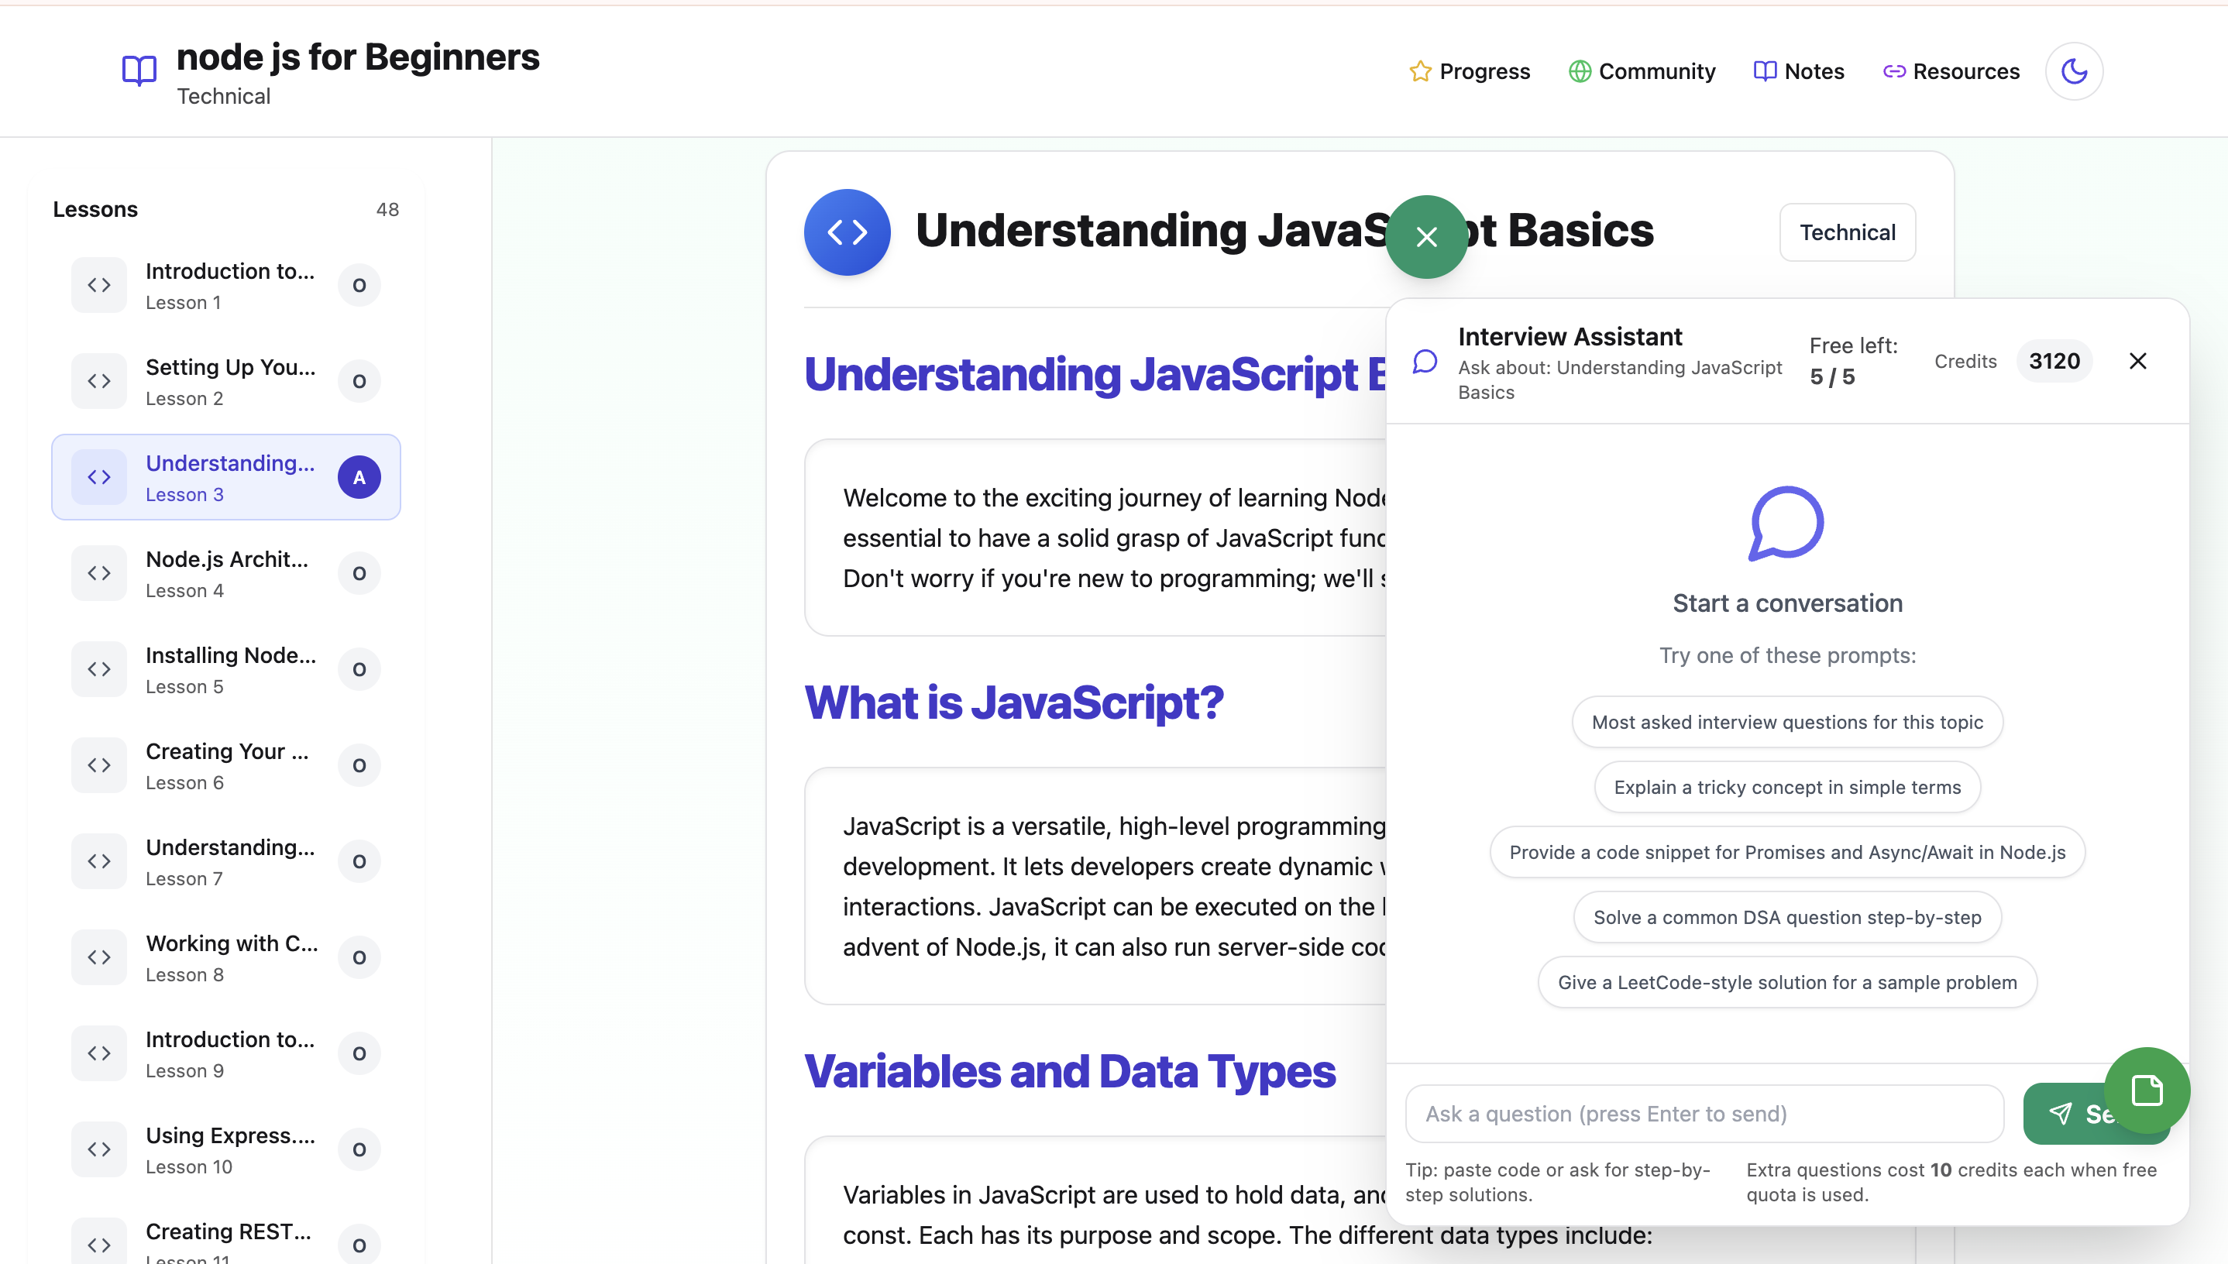Image resolution: width=2228 pixels, height=1264 pixels.
Task: Click the code icon for Lesson 5
Action: [99, 669]
